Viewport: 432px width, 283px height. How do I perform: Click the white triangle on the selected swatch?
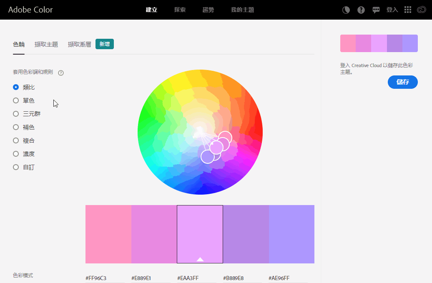tap(200, 259)
